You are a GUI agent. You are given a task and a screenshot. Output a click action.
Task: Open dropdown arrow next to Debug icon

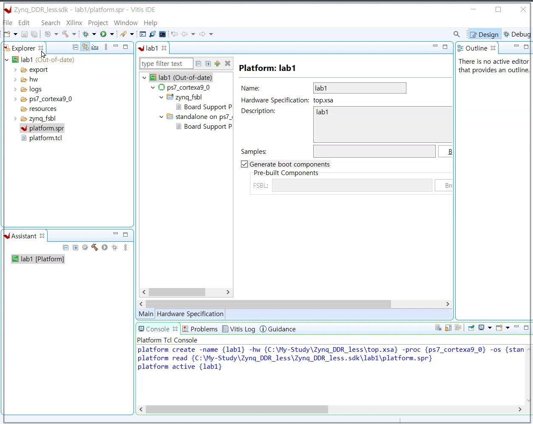pos(94,34)
